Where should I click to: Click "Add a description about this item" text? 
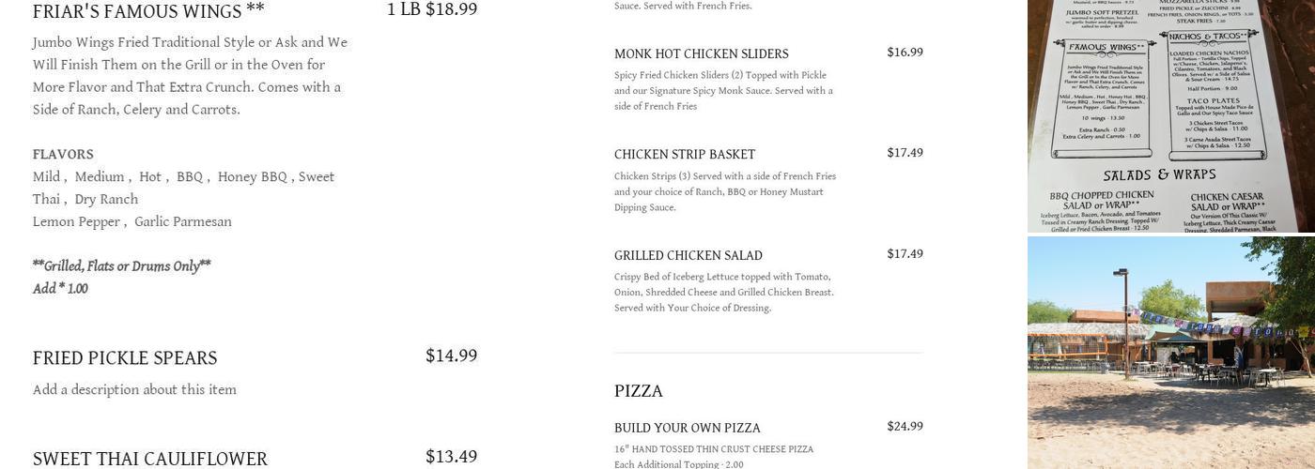click(134, 390)
